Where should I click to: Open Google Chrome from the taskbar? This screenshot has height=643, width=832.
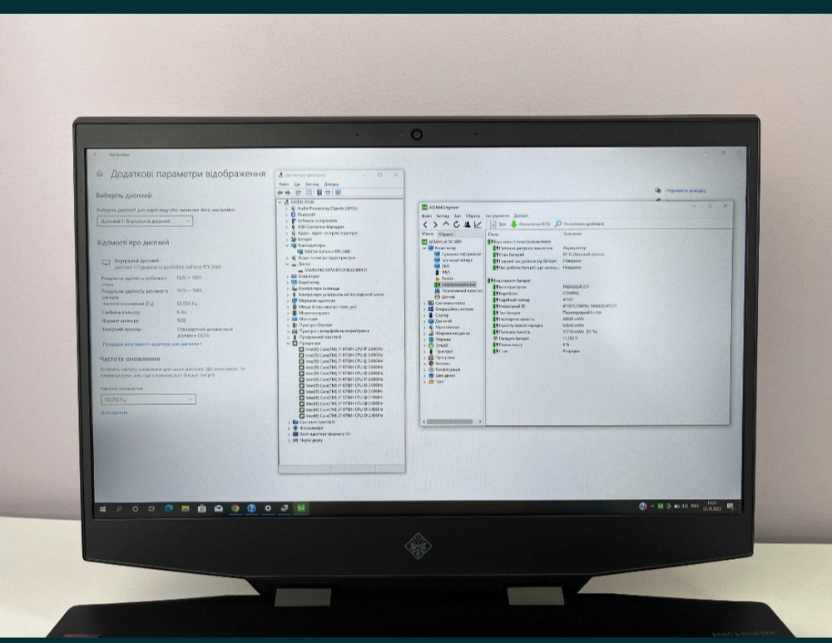pyautogui.click(x=235, y=507)
